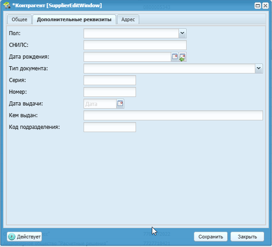Switch to the Общее tab
Viewport: 272px width, 247px height.
pos(19,19)
